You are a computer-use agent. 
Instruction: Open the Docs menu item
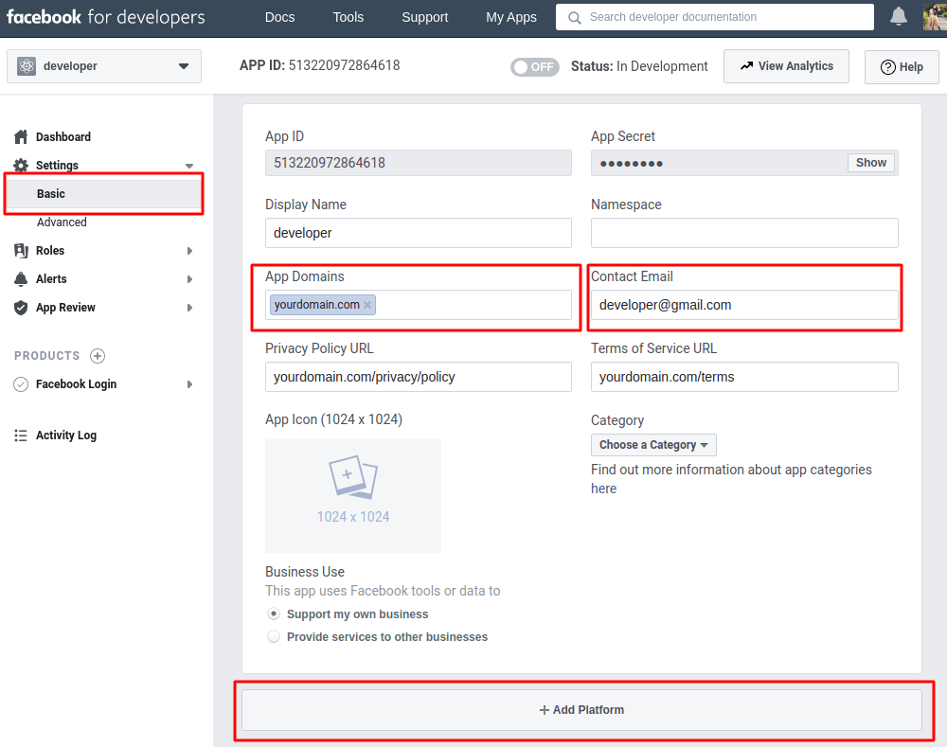pyautogui.click(x=279, y=17)
